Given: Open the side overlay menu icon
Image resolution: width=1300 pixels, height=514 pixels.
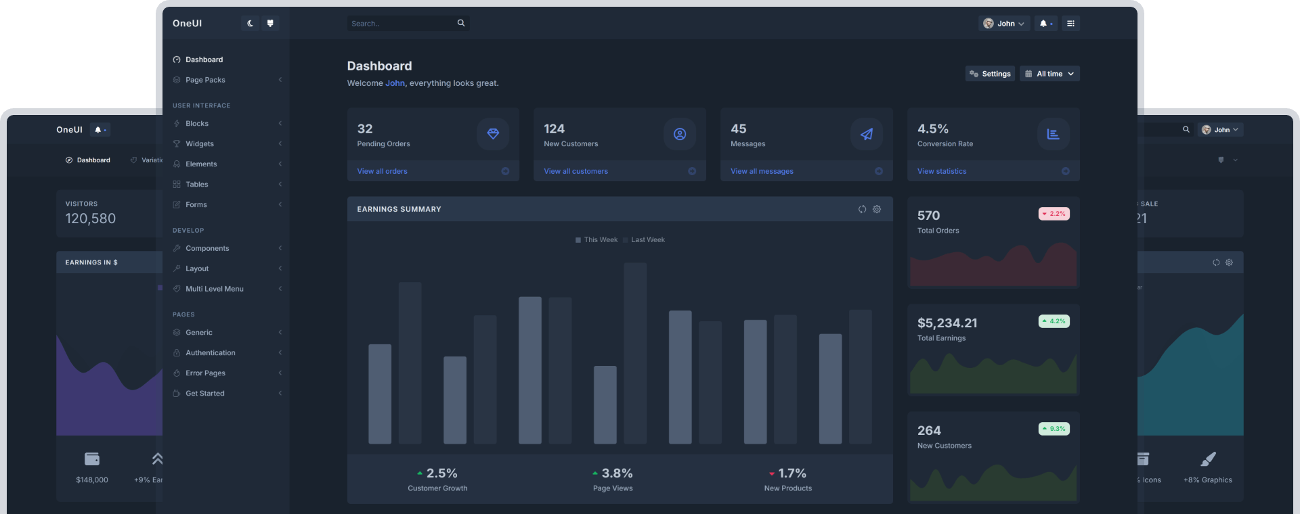Looking at the screenshot, I should point(1070,24).
